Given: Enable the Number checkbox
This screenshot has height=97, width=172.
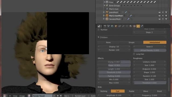Looking at the screenshot, I should 99,30.
